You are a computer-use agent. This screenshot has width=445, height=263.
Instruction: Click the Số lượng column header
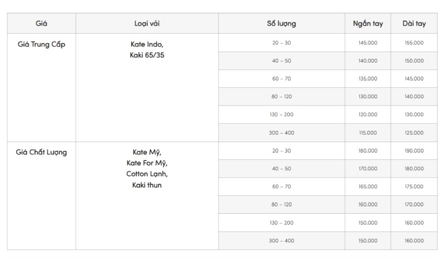point(281,23)
